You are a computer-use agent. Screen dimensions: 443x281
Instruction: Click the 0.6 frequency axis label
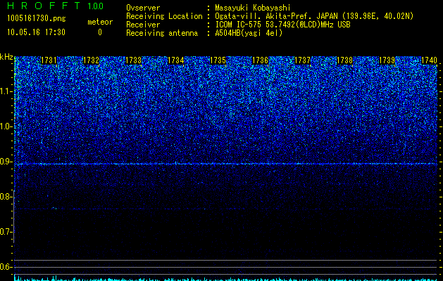pyautogui.click(x=6, y=267)
